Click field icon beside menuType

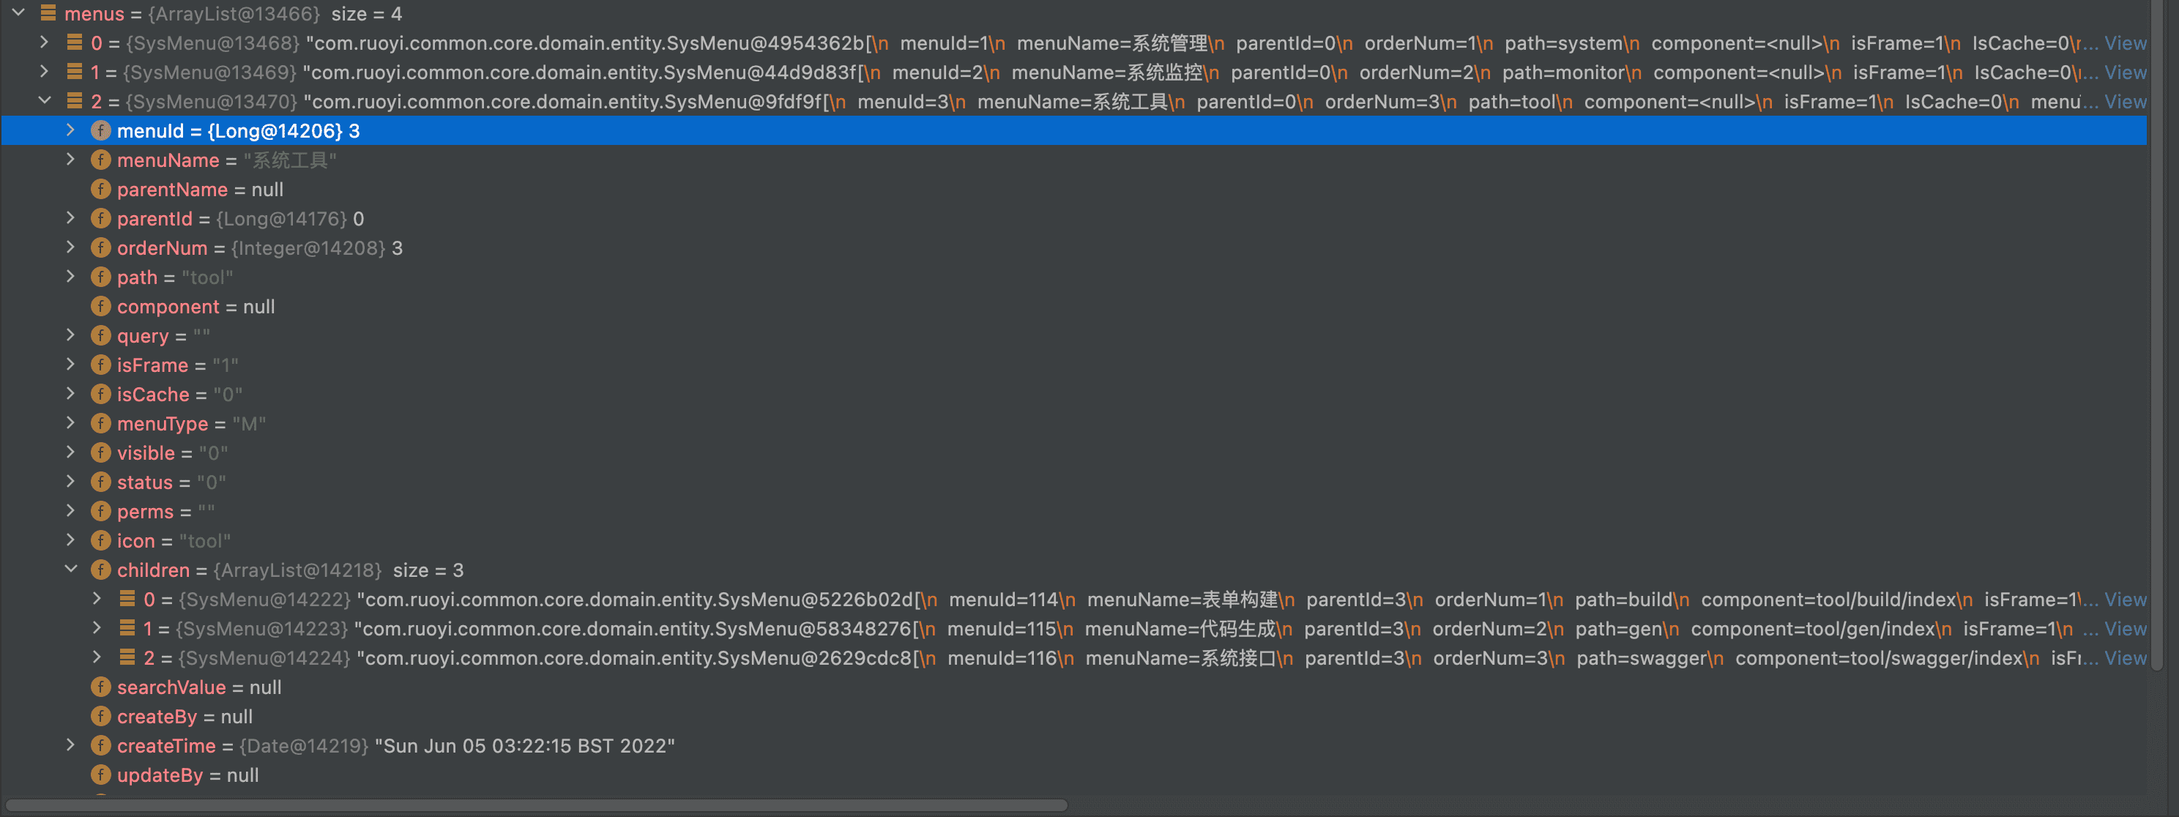[100, 423]
